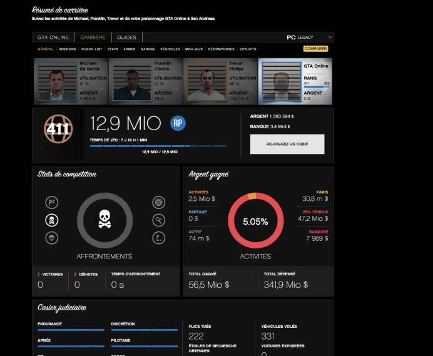Screen dimensions: 433x356
Task: Select the Franklin Clinton character card
Action: coord(146,81)
